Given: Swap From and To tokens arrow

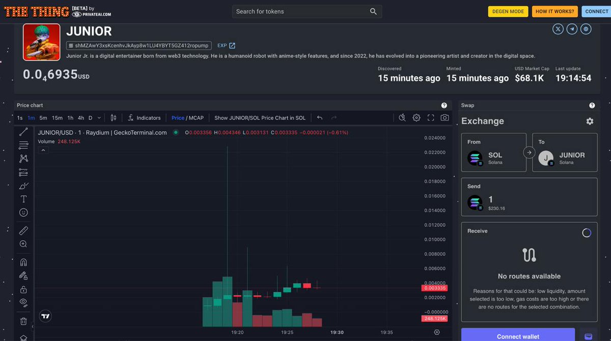Looking at the screenshot, I should (x=529, y=152).
